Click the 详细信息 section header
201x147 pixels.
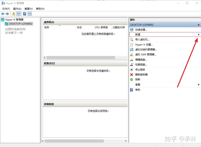point(85,104)
